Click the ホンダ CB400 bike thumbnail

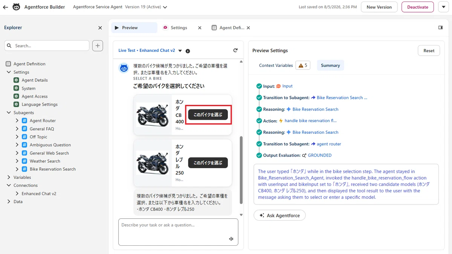pos(153,115)
